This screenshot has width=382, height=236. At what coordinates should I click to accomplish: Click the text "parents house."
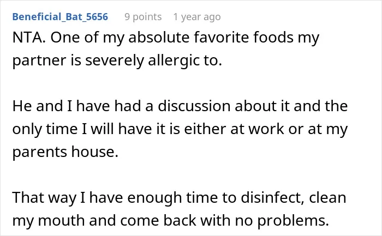click(65, 152)
